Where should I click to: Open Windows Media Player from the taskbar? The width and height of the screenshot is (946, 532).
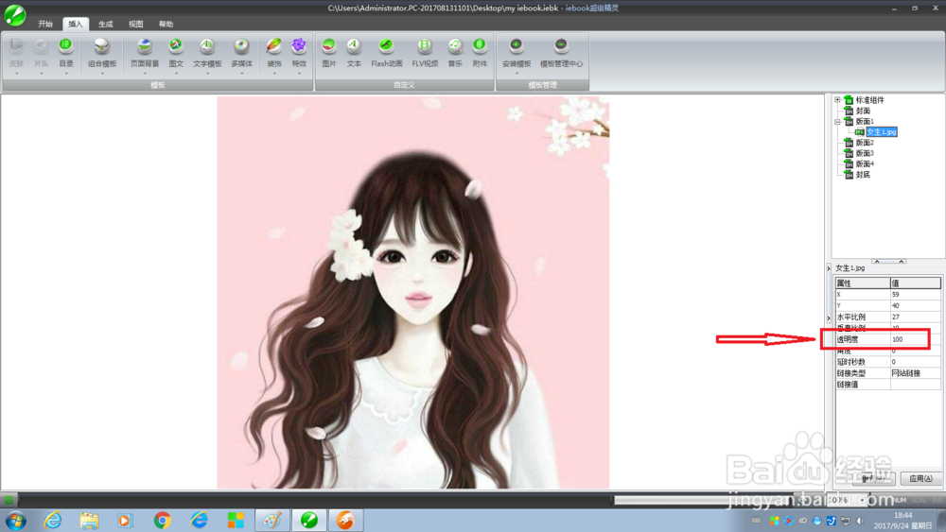pos(125,521)
